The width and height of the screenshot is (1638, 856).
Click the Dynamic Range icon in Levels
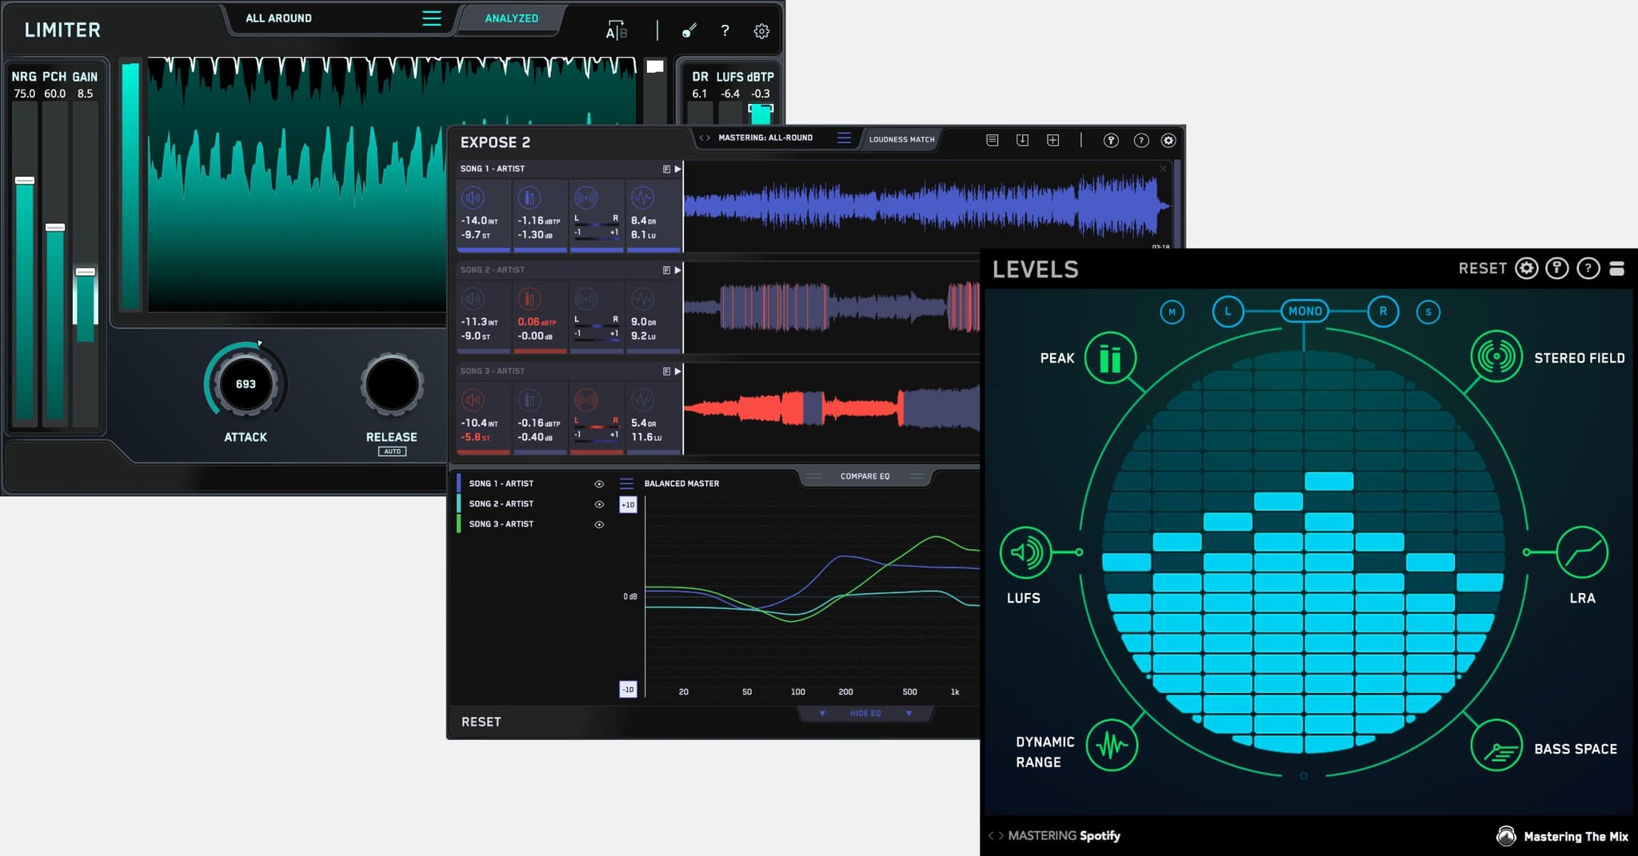tap(1110, 745)
